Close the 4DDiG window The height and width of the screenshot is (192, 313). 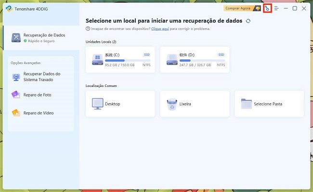[304, 8]
